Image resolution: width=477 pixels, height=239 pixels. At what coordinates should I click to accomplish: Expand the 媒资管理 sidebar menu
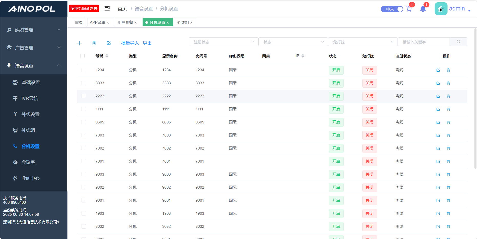click(34, 30)
